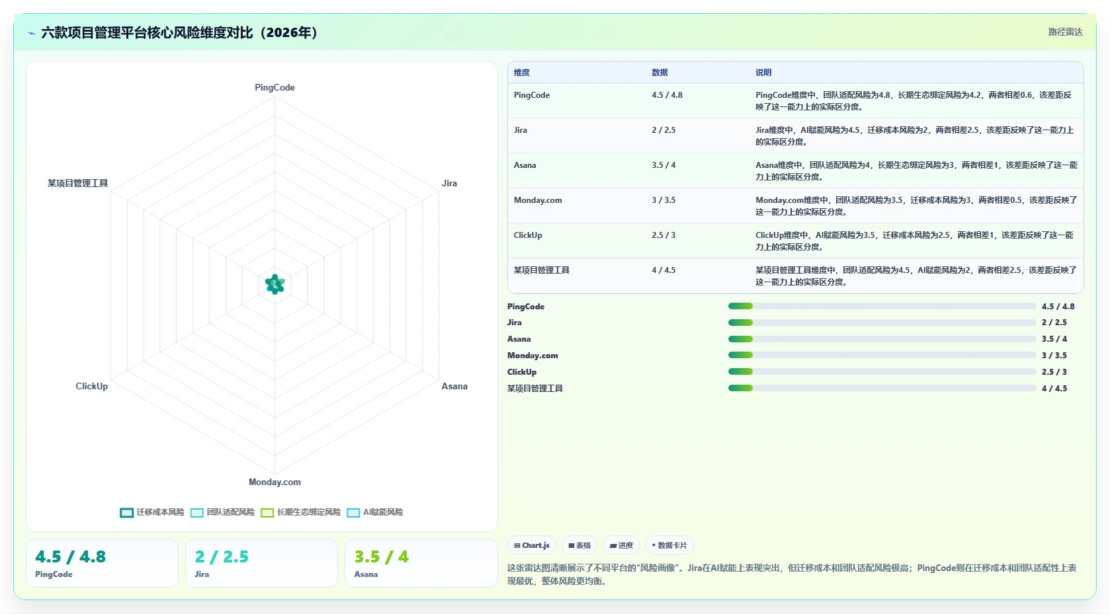Click the Monday.com axis label on the radar

coord(275,482)
